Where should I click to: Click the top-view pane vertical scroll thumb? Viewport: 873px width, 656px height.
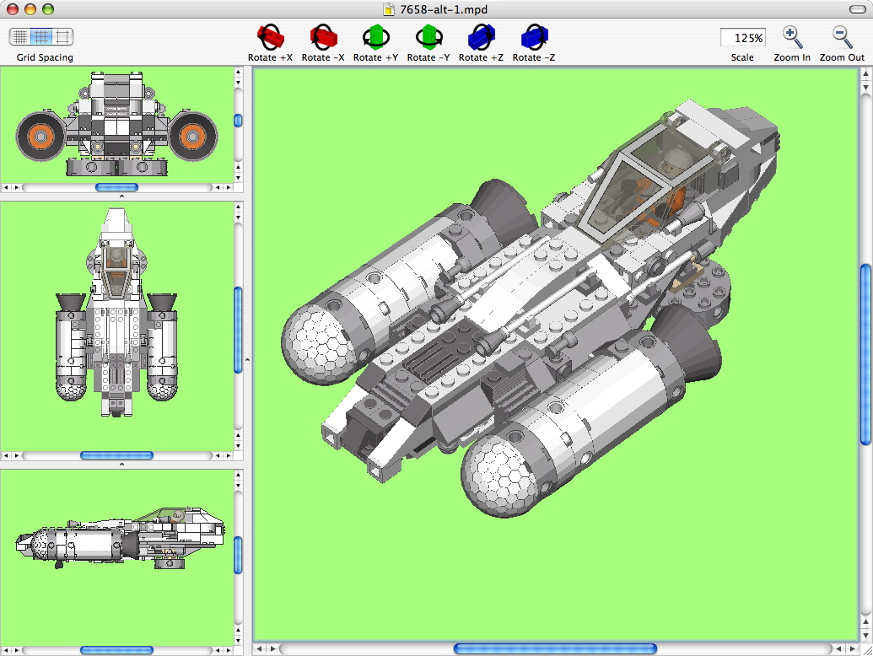239,330
